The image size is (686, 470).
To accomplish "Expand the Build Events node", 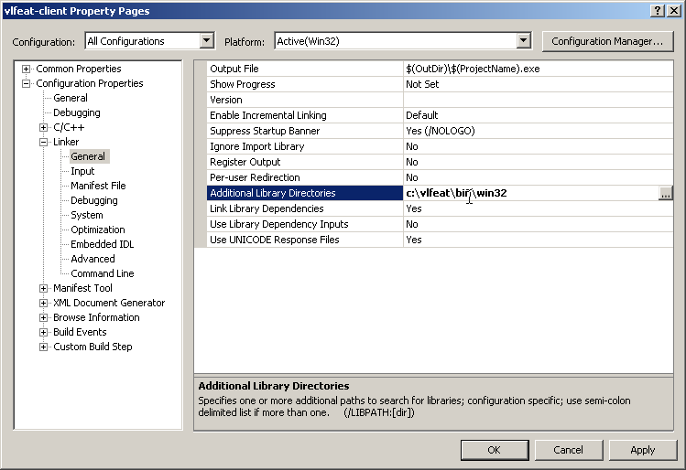I will click(44, 333).
